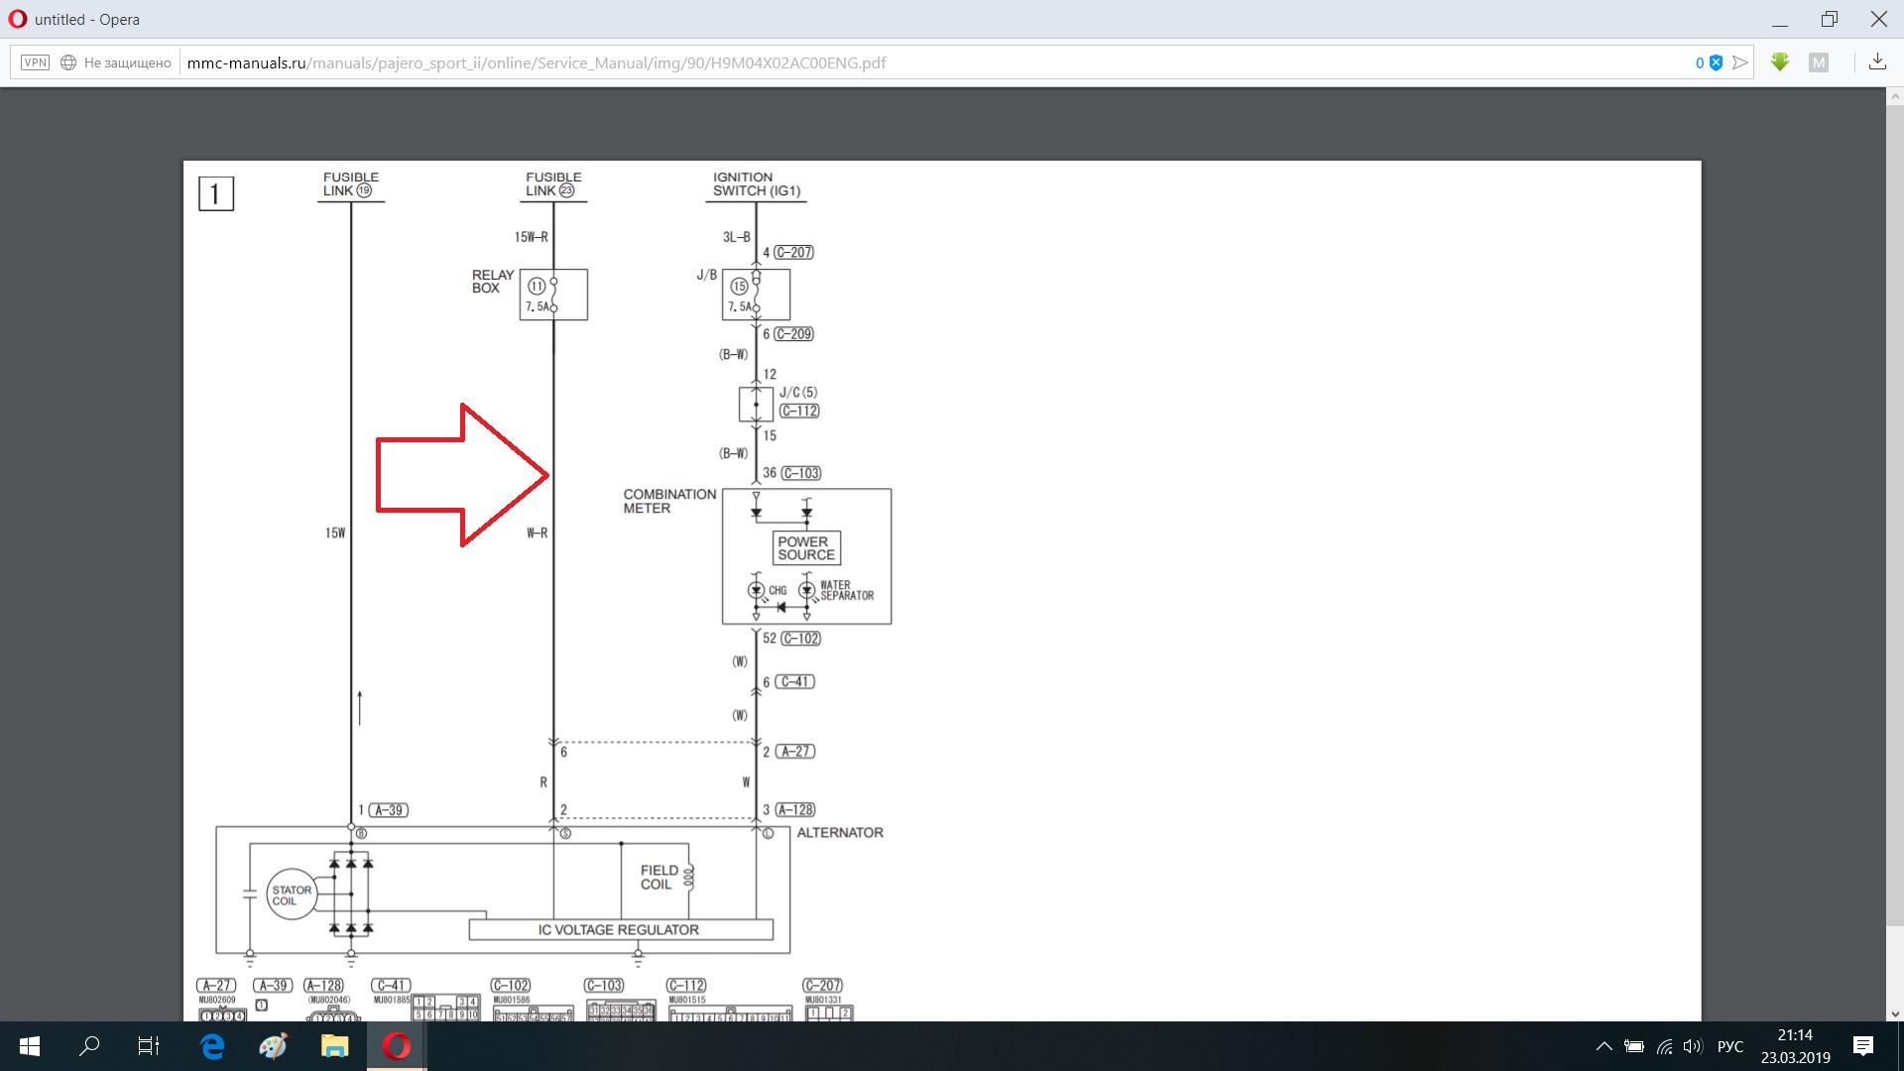This screenshot has height=1071, width=1904.
Task: Open the Windows Start menu
Action: coord(30,1046)
